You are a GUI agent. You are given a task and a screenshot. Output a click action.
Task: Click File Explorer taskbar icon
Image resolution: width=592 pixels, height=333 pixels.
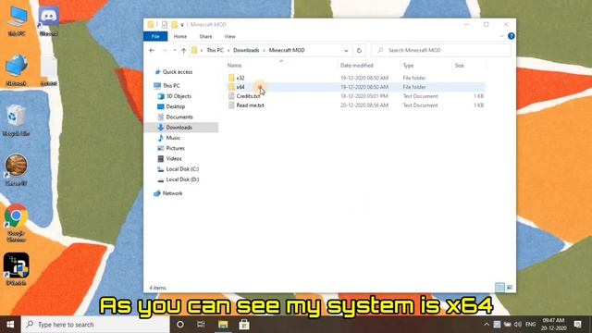(x=223, y=325)
